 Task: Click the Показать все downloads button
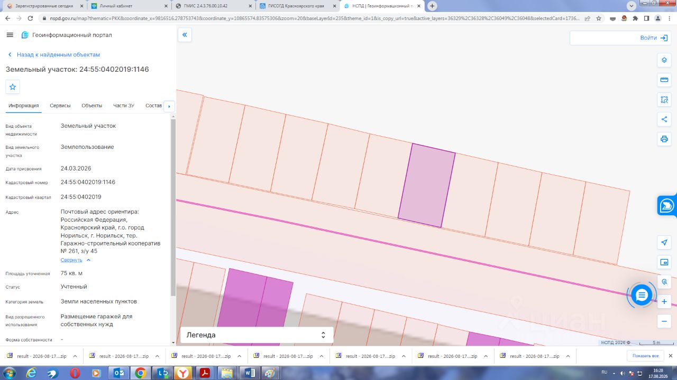click(645, 356)
